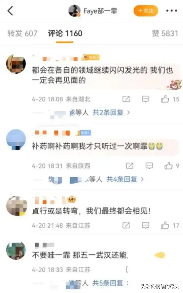Switch to the 转发 607 tab
The image size is (183, 293).
pos(22,33)
